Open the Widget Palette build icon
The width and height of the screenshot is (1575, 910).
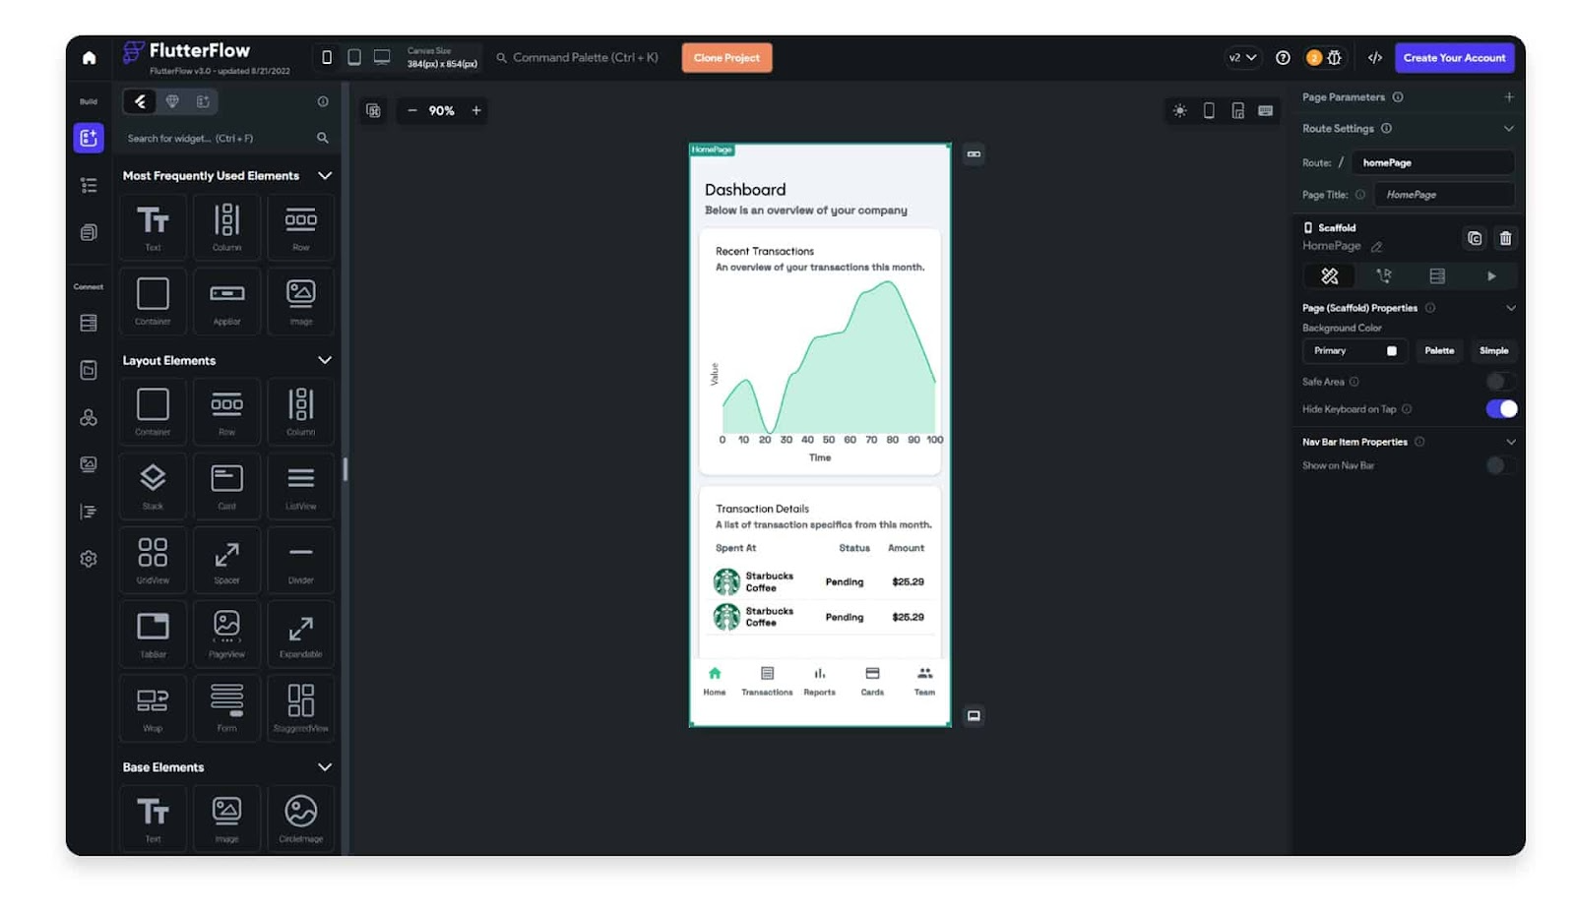(89, 138)
